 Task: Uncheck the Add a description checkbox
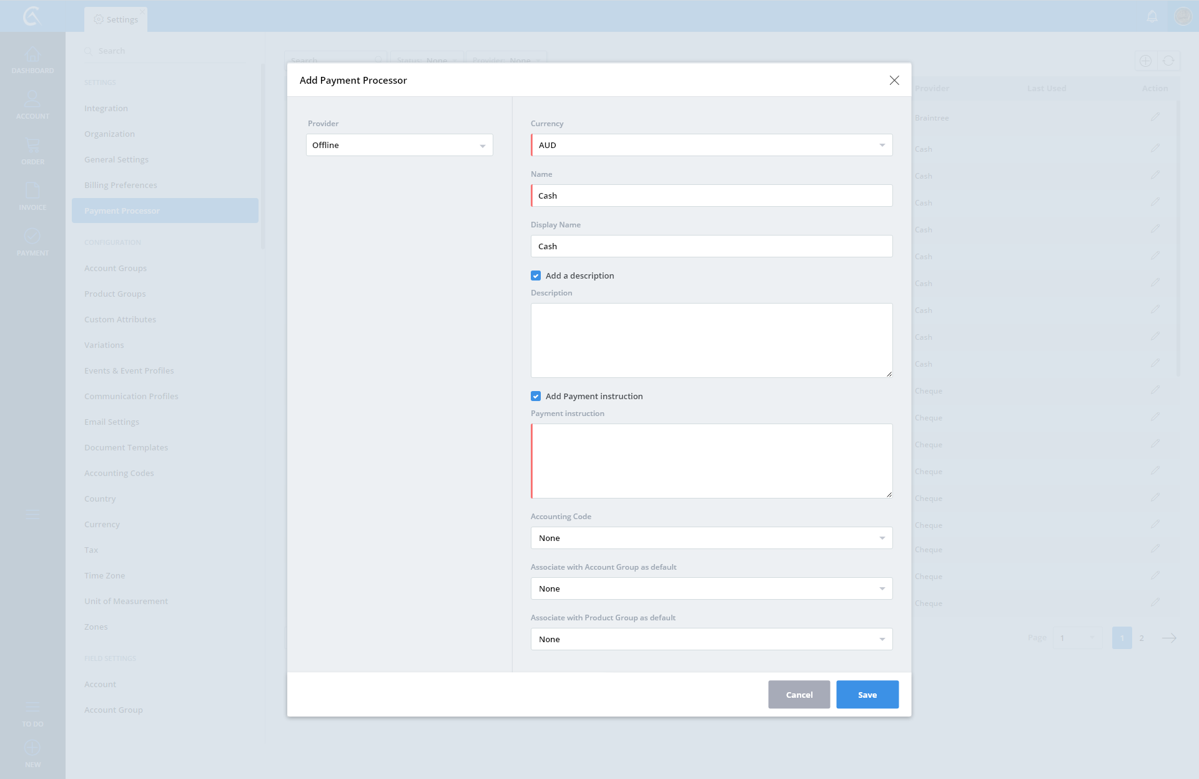(x=536, y=275)
